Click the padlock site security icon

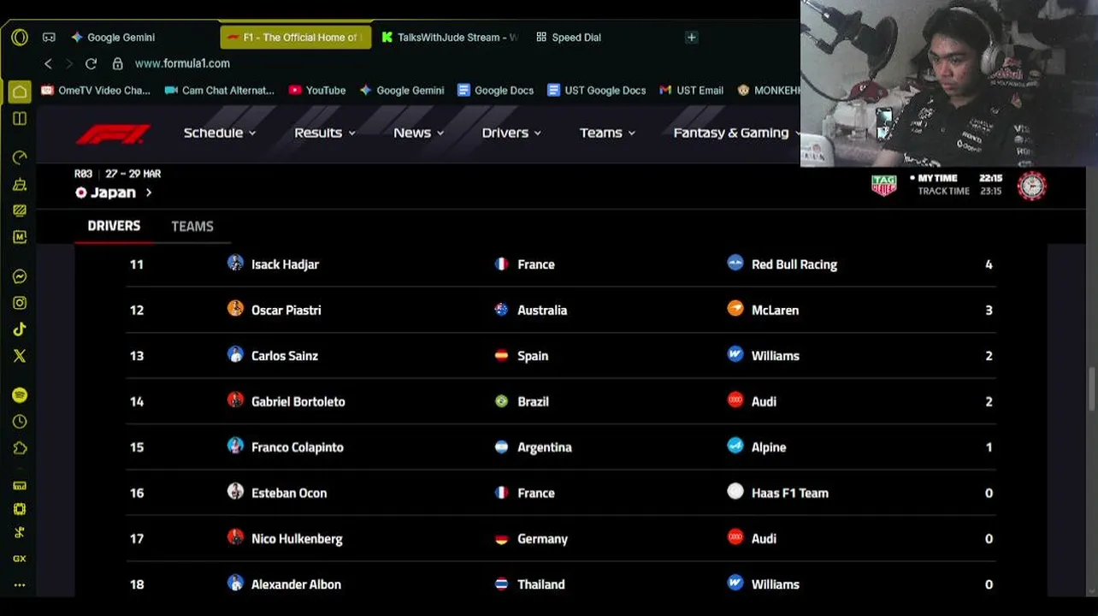pyautogui.click(x=118, y=63)
